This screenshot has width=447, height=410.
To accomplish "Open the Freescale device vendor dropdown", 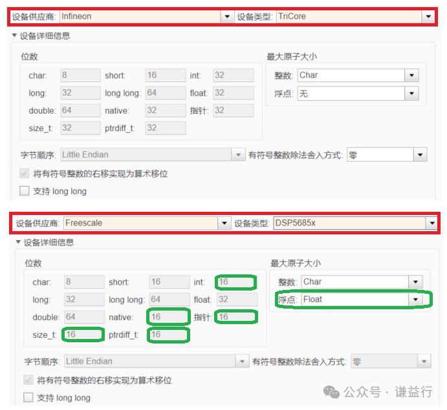I will click(224, 223).
